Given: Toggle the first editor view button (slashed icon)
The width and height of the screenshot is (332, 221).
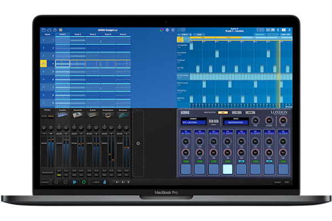Looking at the screenshot, I should [268, 30].
